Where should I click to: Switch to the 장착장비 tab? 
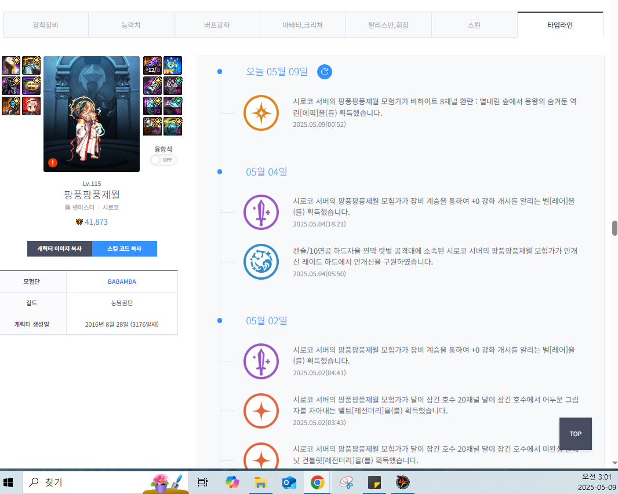click(45, 25)
